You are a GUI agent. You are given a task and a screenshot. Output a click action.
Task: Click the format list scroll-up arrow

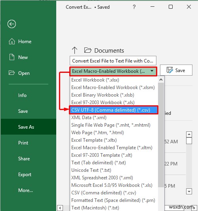(x=161, y=80)
